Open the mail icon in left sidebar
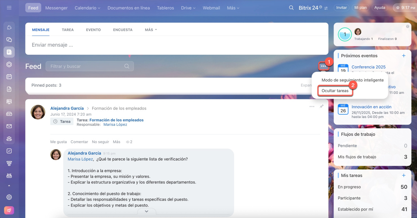The image size is (417, 218). (x=9, y=126)
